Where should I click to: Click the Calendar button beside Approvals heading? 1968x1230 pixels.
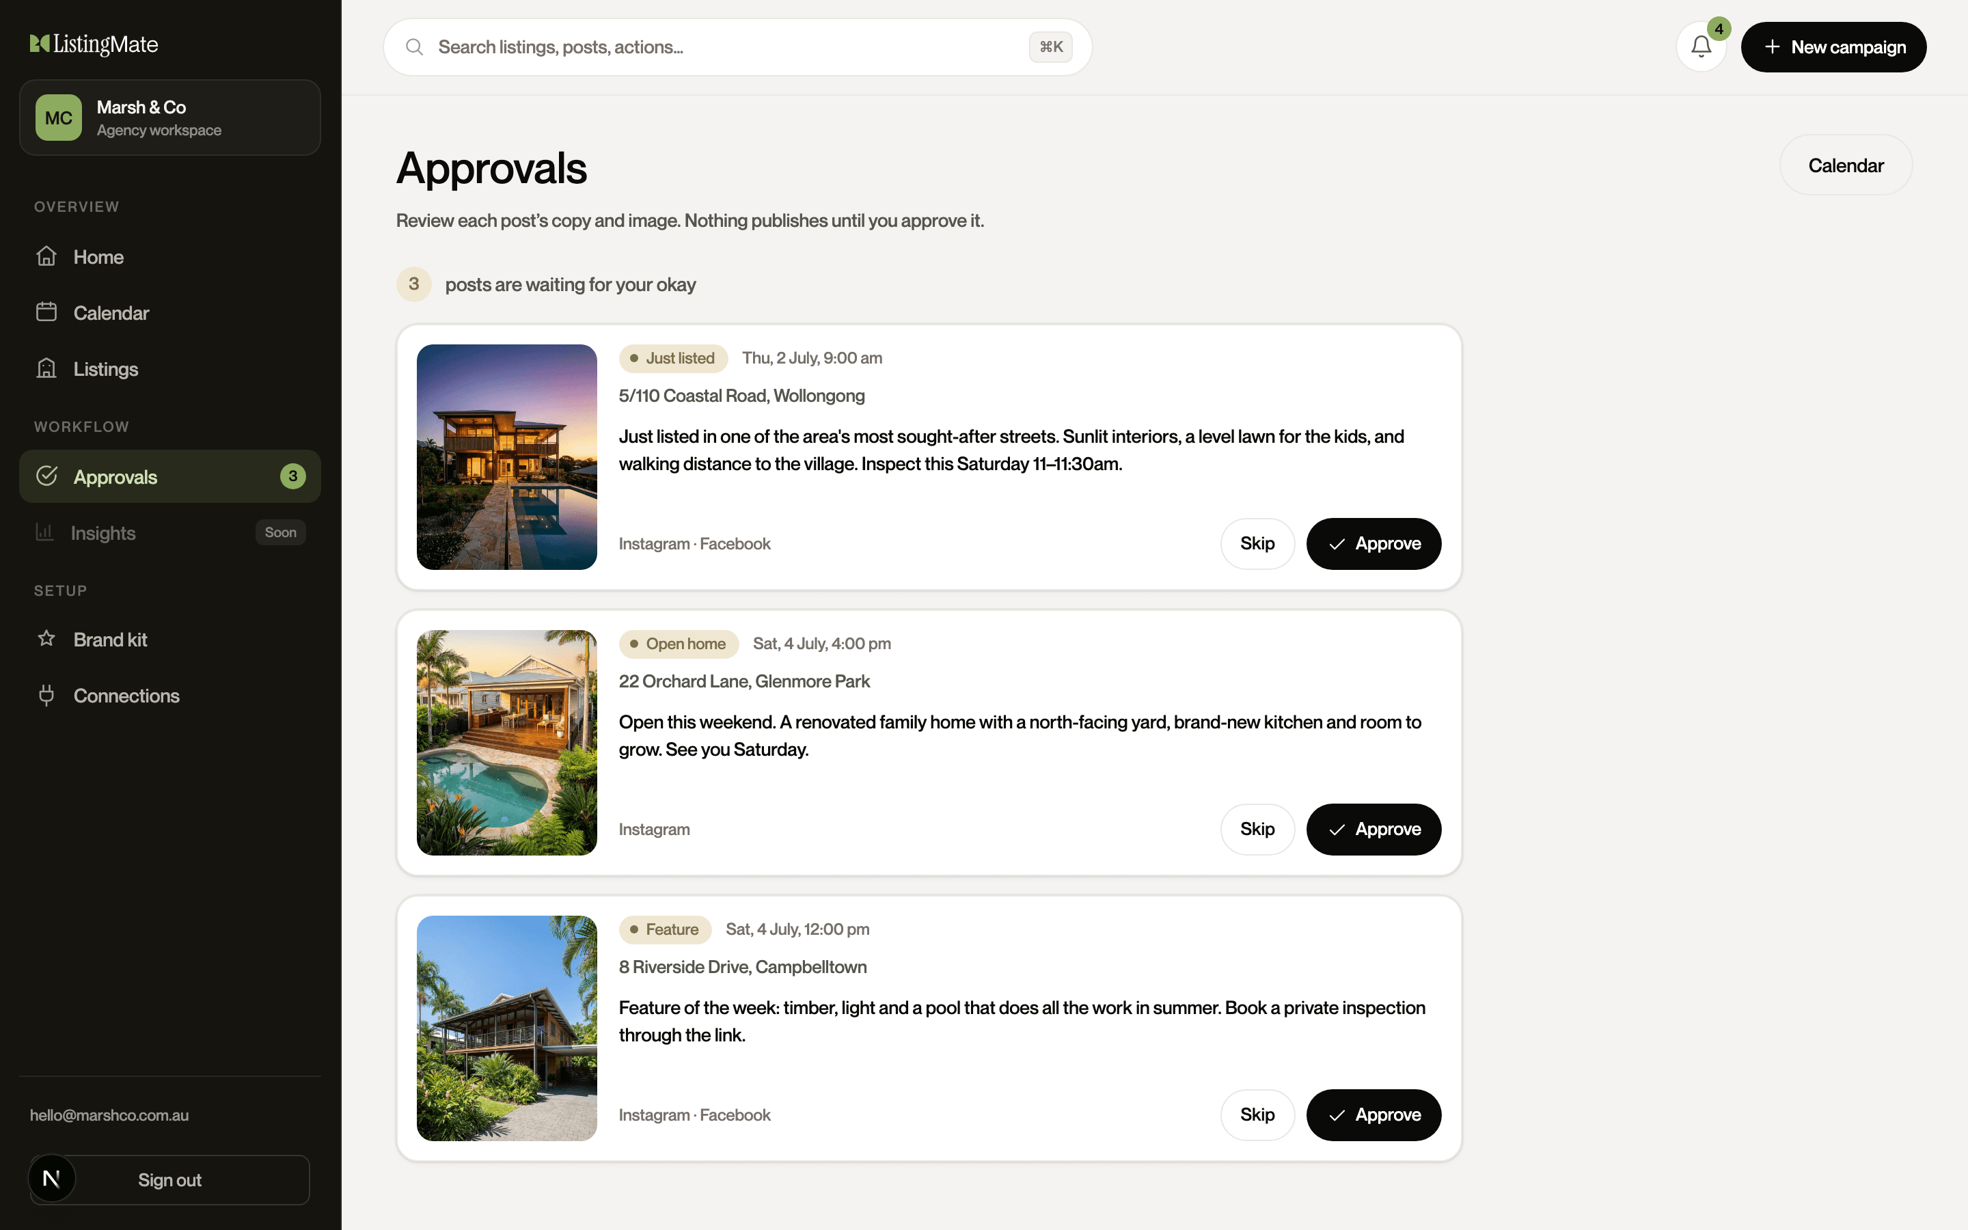coord(1846,165)
